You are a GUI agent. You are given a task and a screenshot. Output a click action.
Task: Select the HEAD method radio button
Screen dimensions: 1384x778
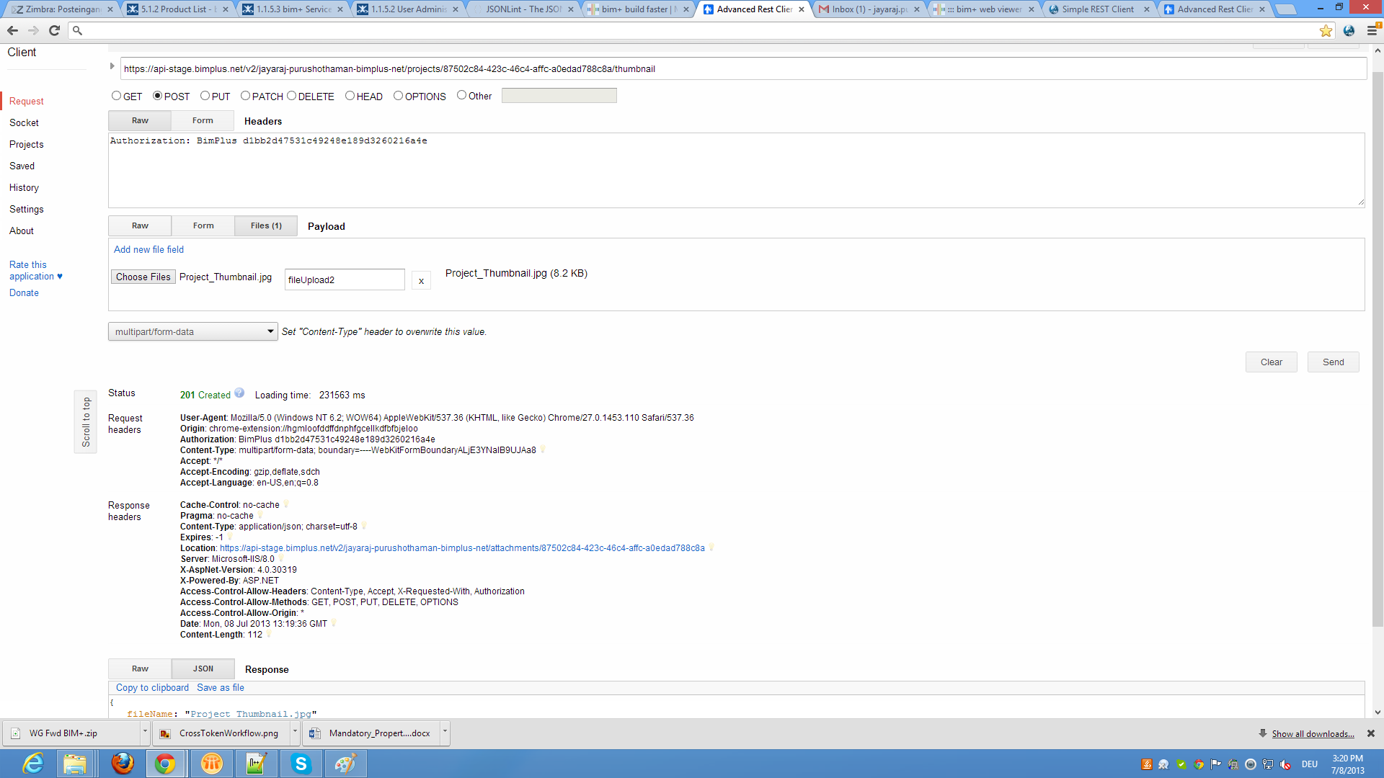[x=350, y=96]
